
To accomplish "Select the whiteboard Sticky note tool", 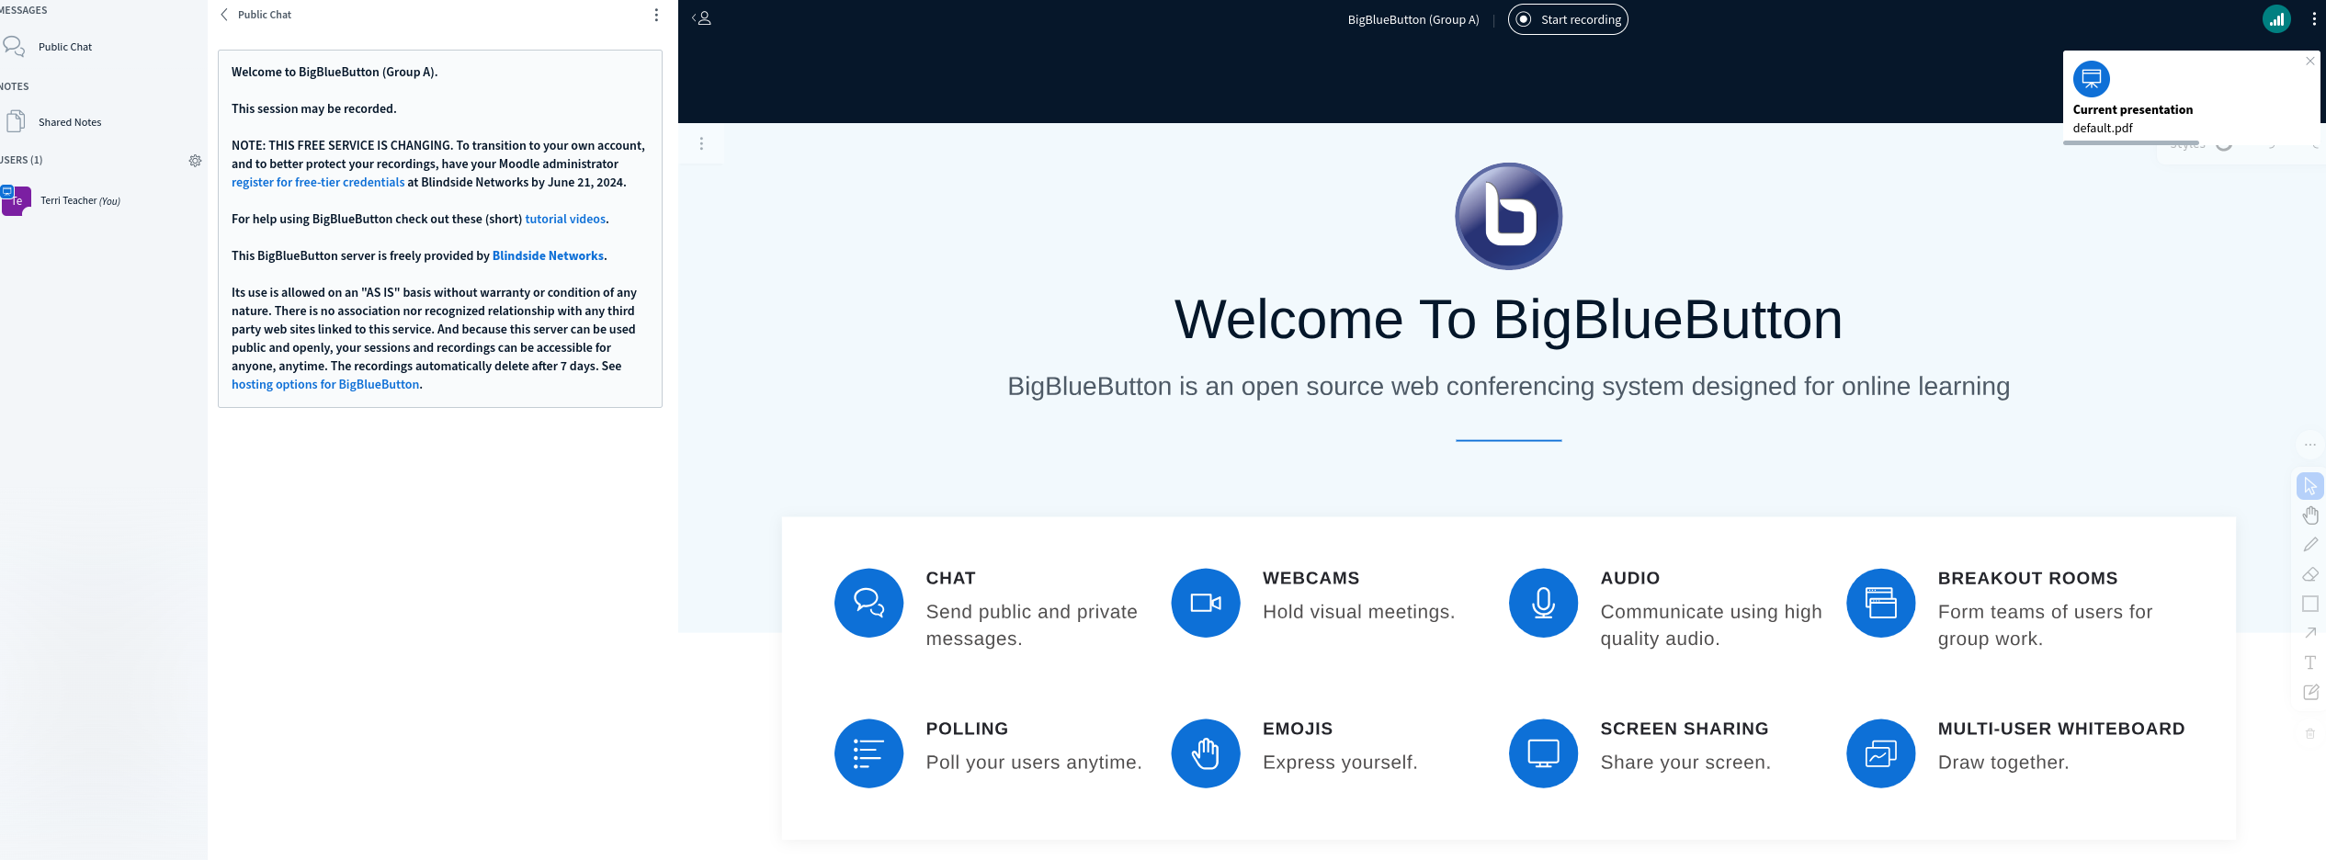I will pos(2310,692).
